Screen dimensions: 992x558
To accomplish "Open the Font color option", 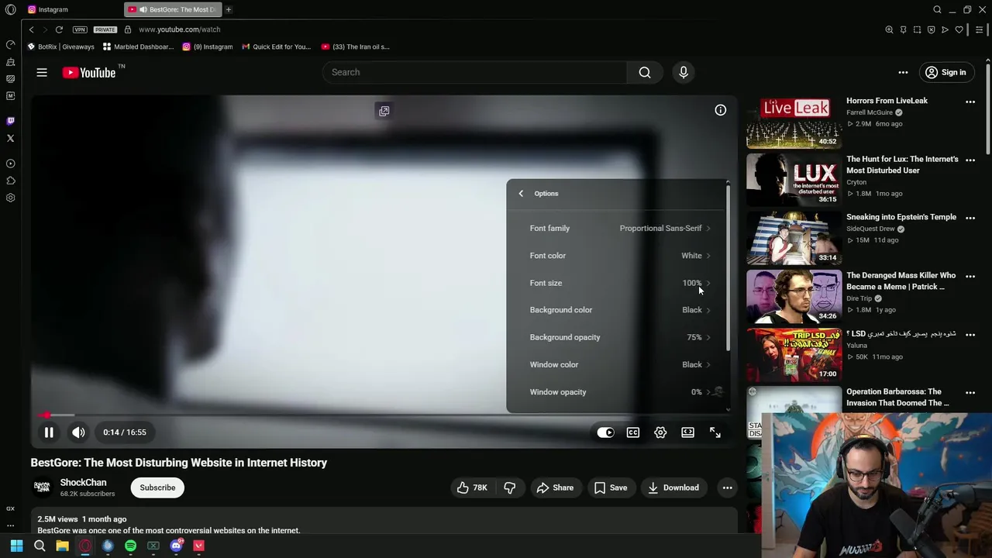I will tap(619, 256).
